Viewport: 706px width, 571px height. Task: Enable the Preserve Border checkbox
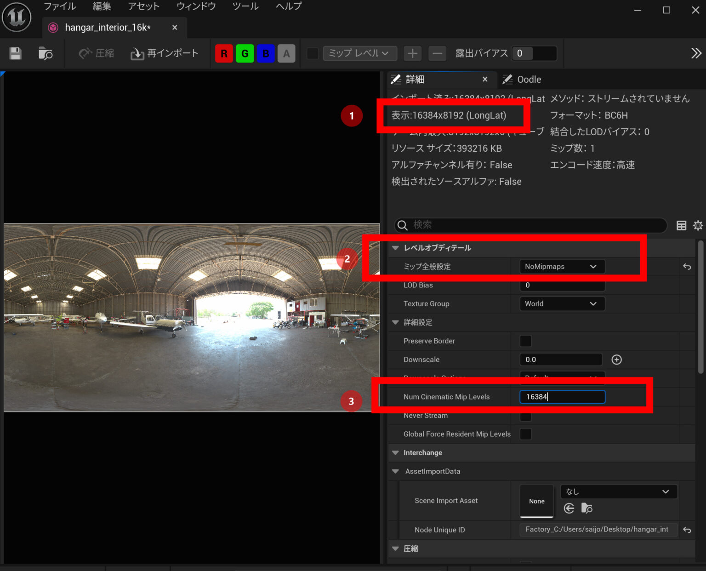[525, 341]
